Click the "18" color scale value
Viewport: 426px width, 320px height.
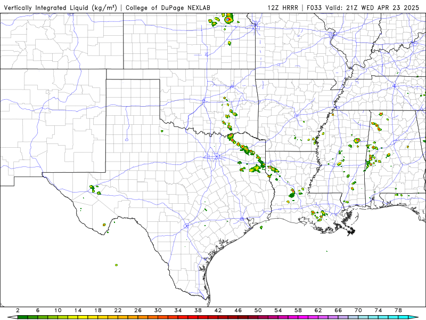coord(98,310)
